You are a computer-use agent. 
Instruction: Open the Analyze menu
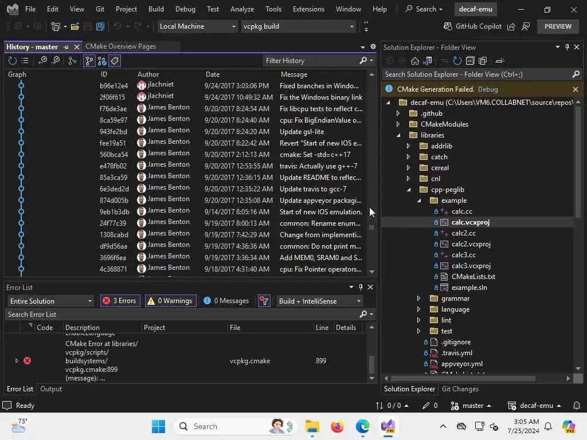point(242,9)
